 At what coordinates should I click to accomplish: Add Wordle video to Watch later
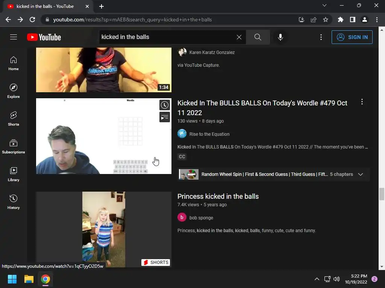165,105
